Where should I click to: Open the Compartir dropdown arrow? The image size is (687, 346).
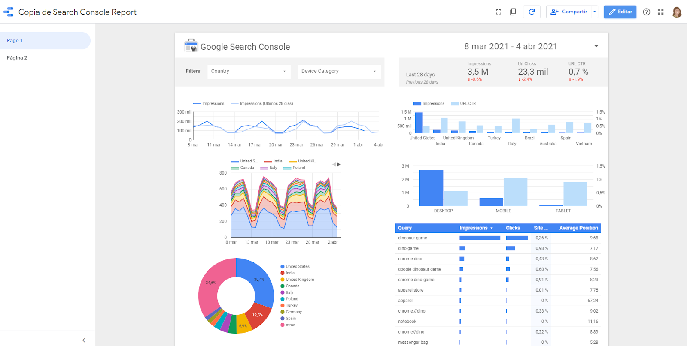tap(595, 12)
